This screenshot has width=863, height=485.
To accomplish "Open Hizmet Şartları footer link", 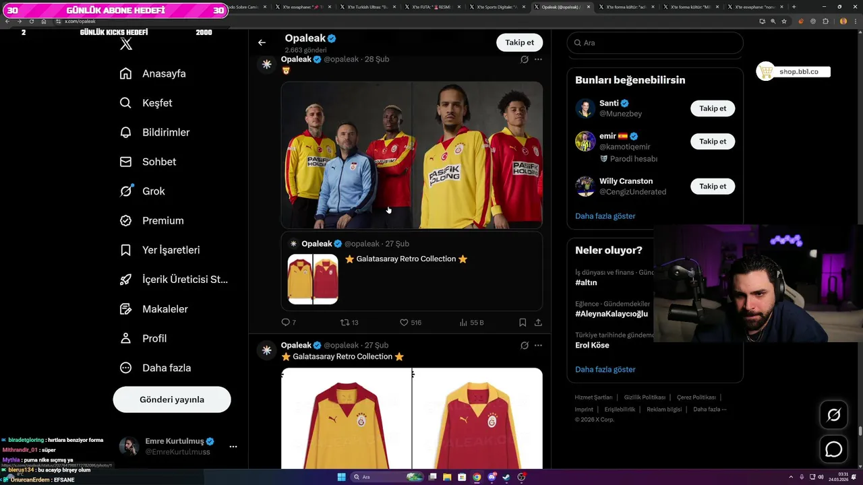I will click(593, 397).
